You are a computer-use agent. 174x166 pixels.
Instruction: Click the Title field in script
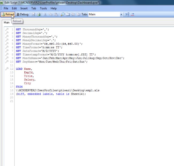(x=28, y=76)
